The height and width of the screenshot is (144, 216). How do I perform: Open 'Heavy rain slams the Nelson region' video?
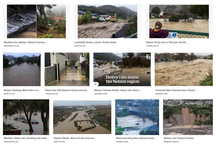click(x=122, y=69)
